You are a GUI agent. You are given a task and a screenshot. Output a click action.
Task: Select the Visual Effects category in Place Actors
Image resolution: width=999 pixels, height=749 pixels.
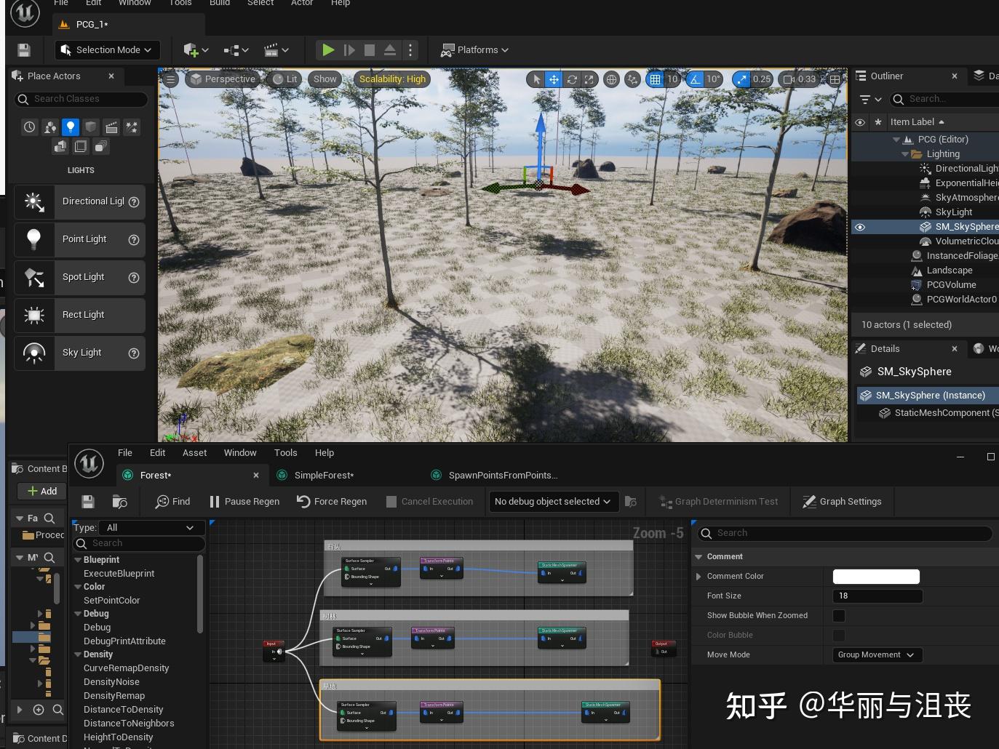[132, 127]
